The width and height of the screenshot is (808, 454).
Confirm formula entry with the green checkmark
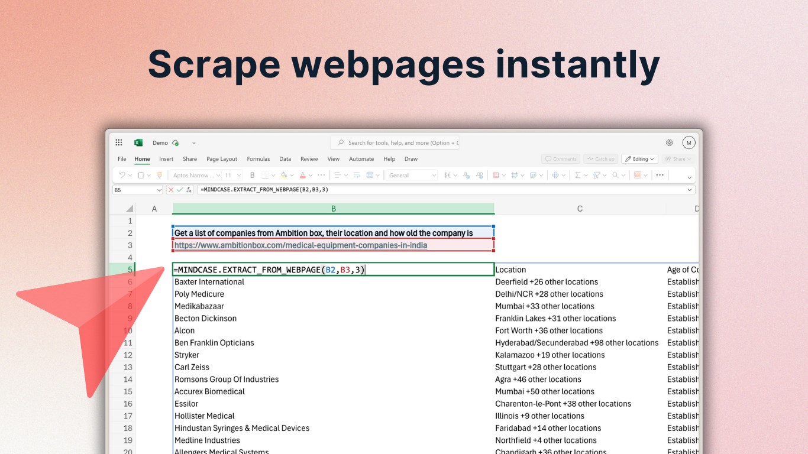pos(180,190)
